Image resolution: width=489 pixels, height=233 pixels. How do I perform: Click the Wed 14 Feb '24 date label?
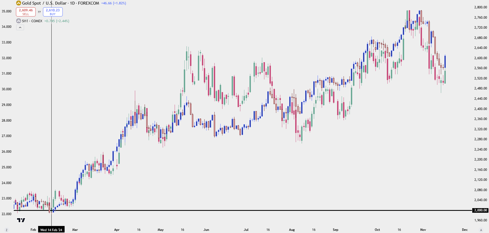(x=51, y=230)
